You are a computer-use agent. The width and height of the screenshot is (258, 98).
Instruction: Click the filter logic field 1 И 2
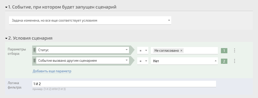pos(124,84)
